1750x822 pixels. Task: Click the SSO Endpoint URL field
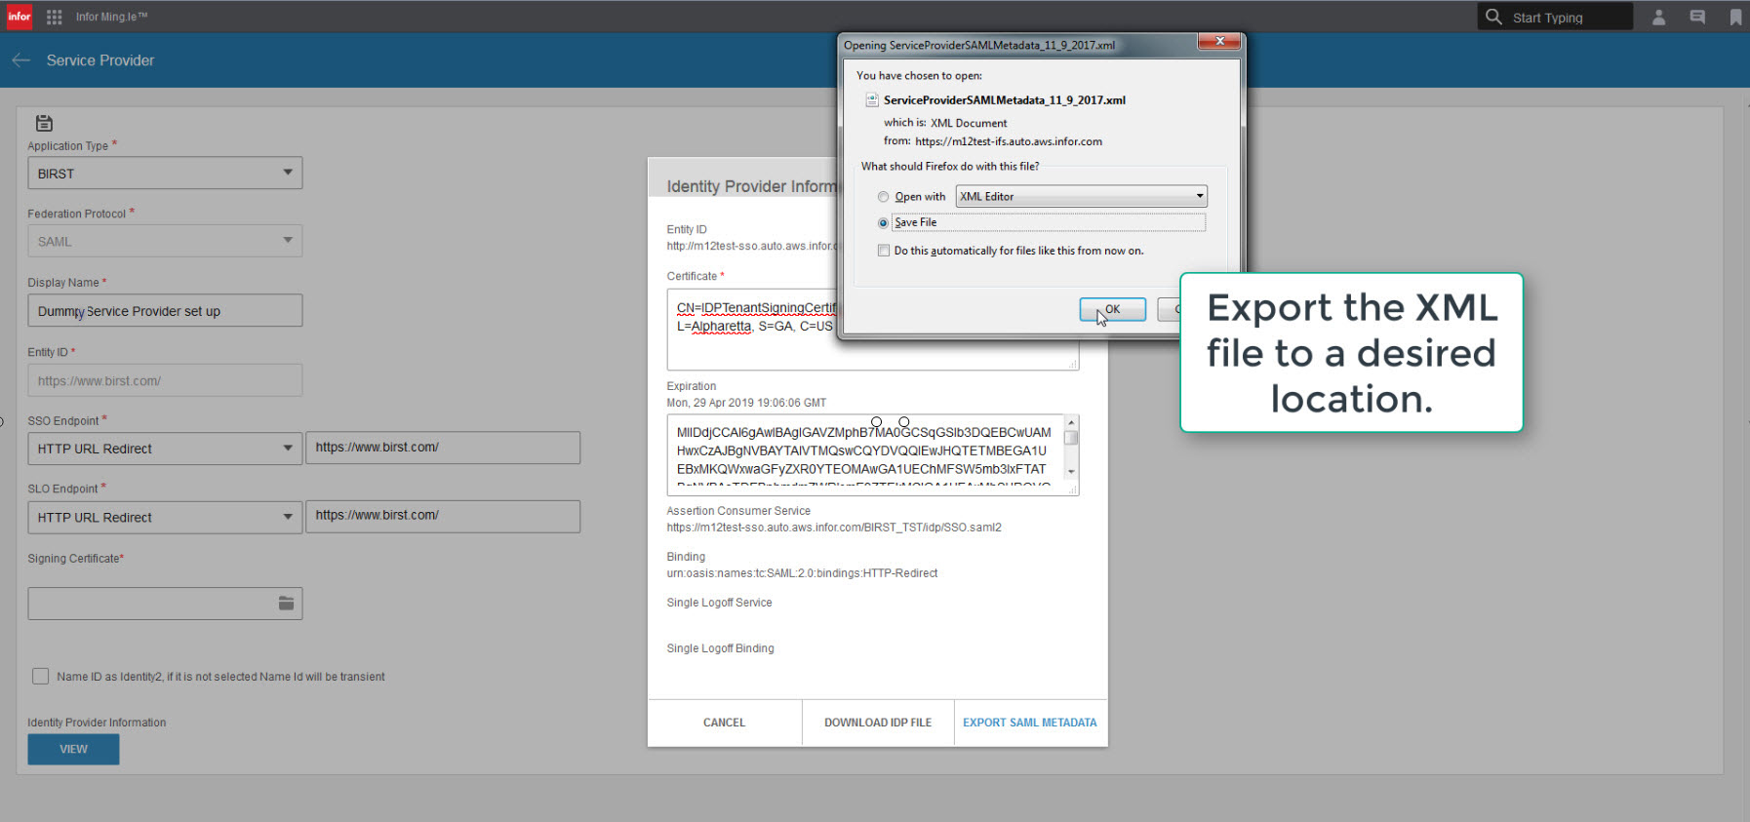click(x=443, y=448)
